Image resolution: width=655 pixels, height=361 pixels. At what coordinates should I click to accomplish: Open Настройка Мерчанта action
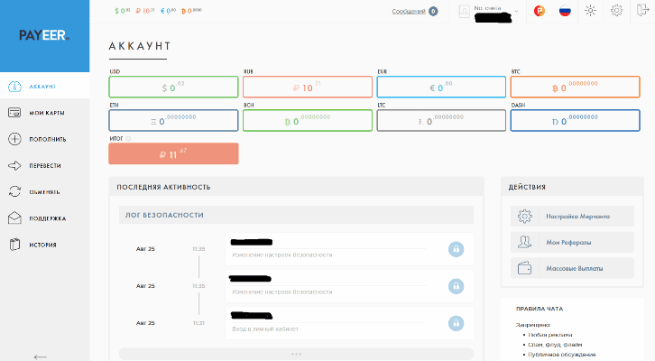coord(572,216)
